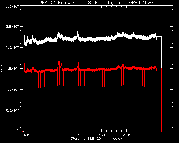Click the 'Start: 19-FEB-2011' axis label
This screenshot has width=179, height=143.
click(88, 139)
